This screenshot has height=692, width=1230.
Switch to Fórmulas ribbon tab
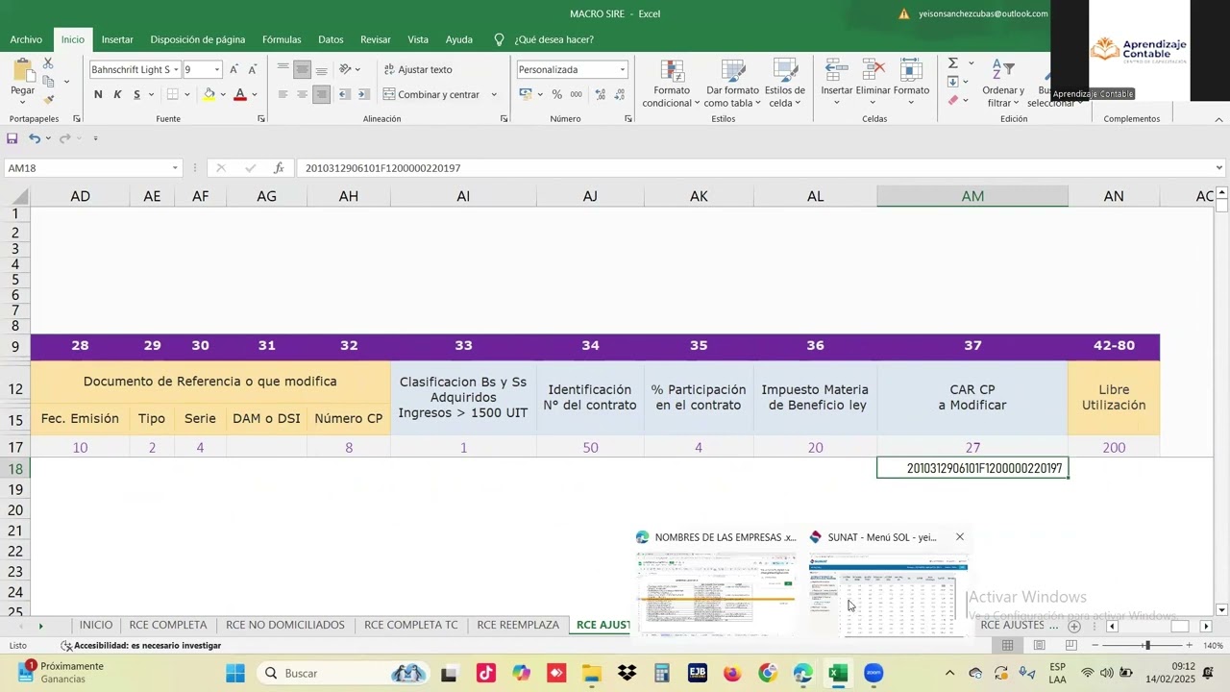click(x=282, y=39)
